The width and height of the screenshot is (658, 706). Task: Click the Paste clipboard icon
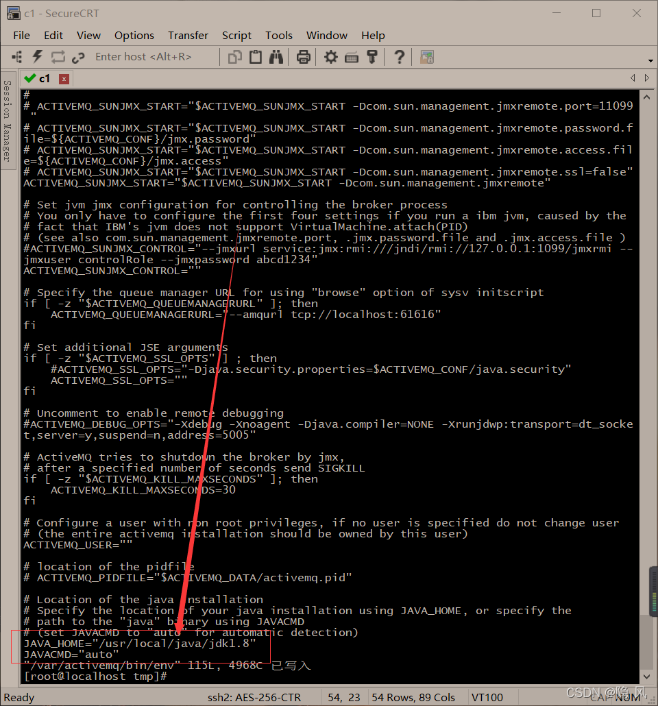(x=256, y=57)
